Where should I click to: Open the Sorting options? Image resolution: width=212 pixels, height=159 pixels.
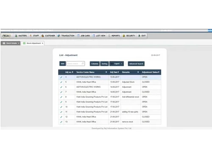[104, 64]
